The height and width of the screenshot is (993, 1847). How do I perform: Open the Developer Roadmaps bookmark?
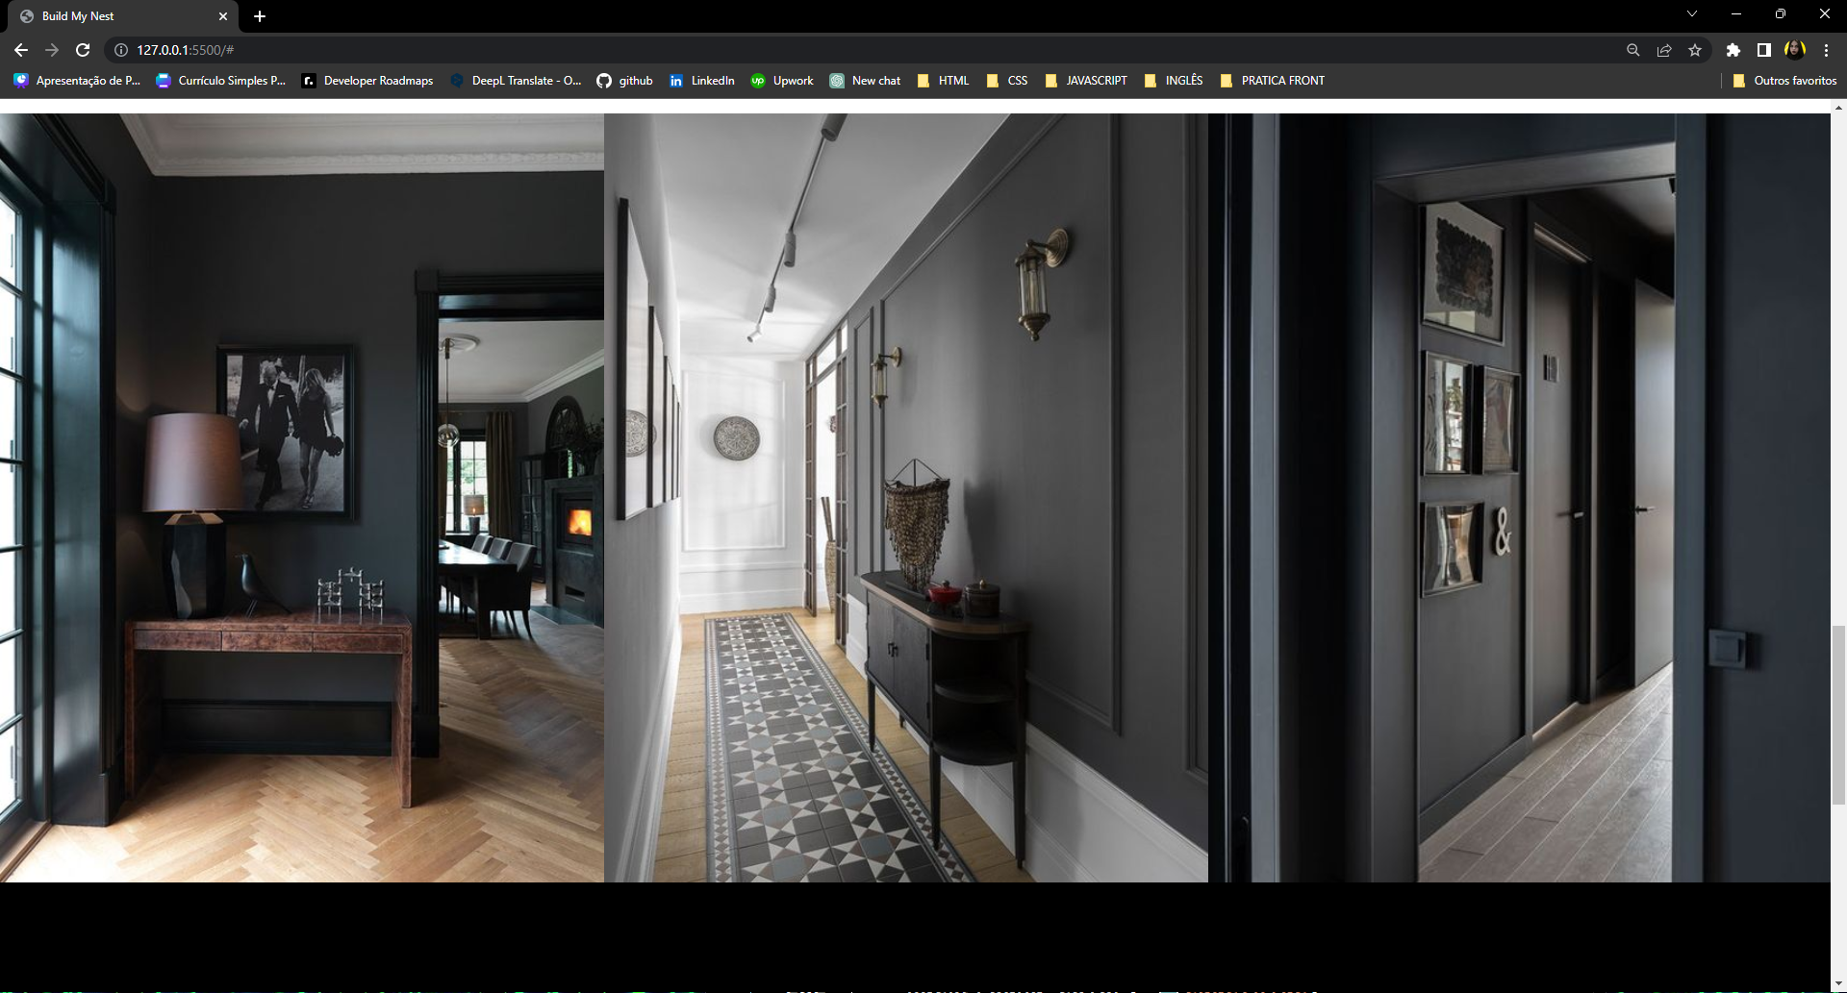[367, 81]
